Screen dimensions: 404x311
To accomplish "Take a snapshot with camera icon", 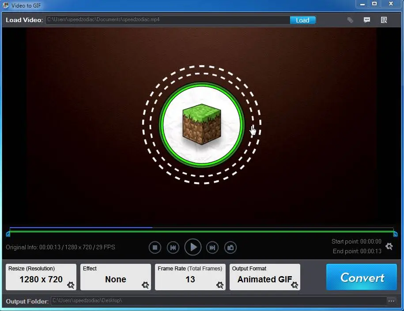I will 230,247.
